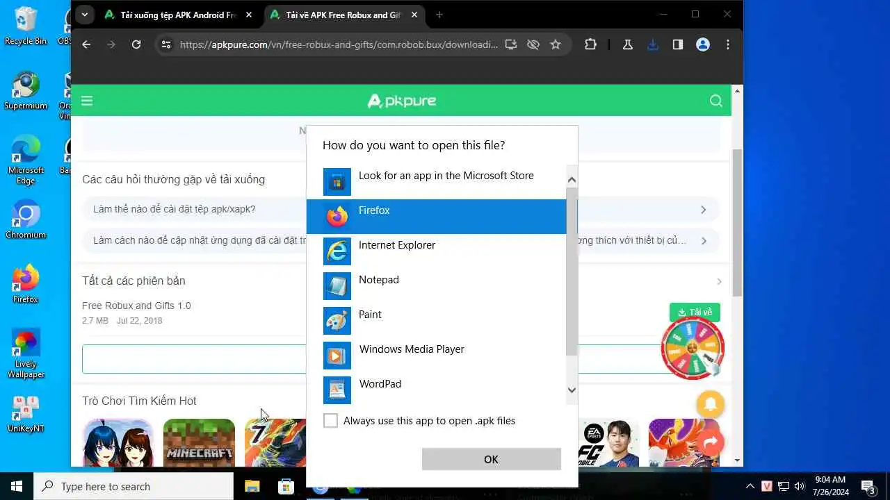
Task: Open Microsoft Edge desktop shortcut
Action: [x=26, y=160]
